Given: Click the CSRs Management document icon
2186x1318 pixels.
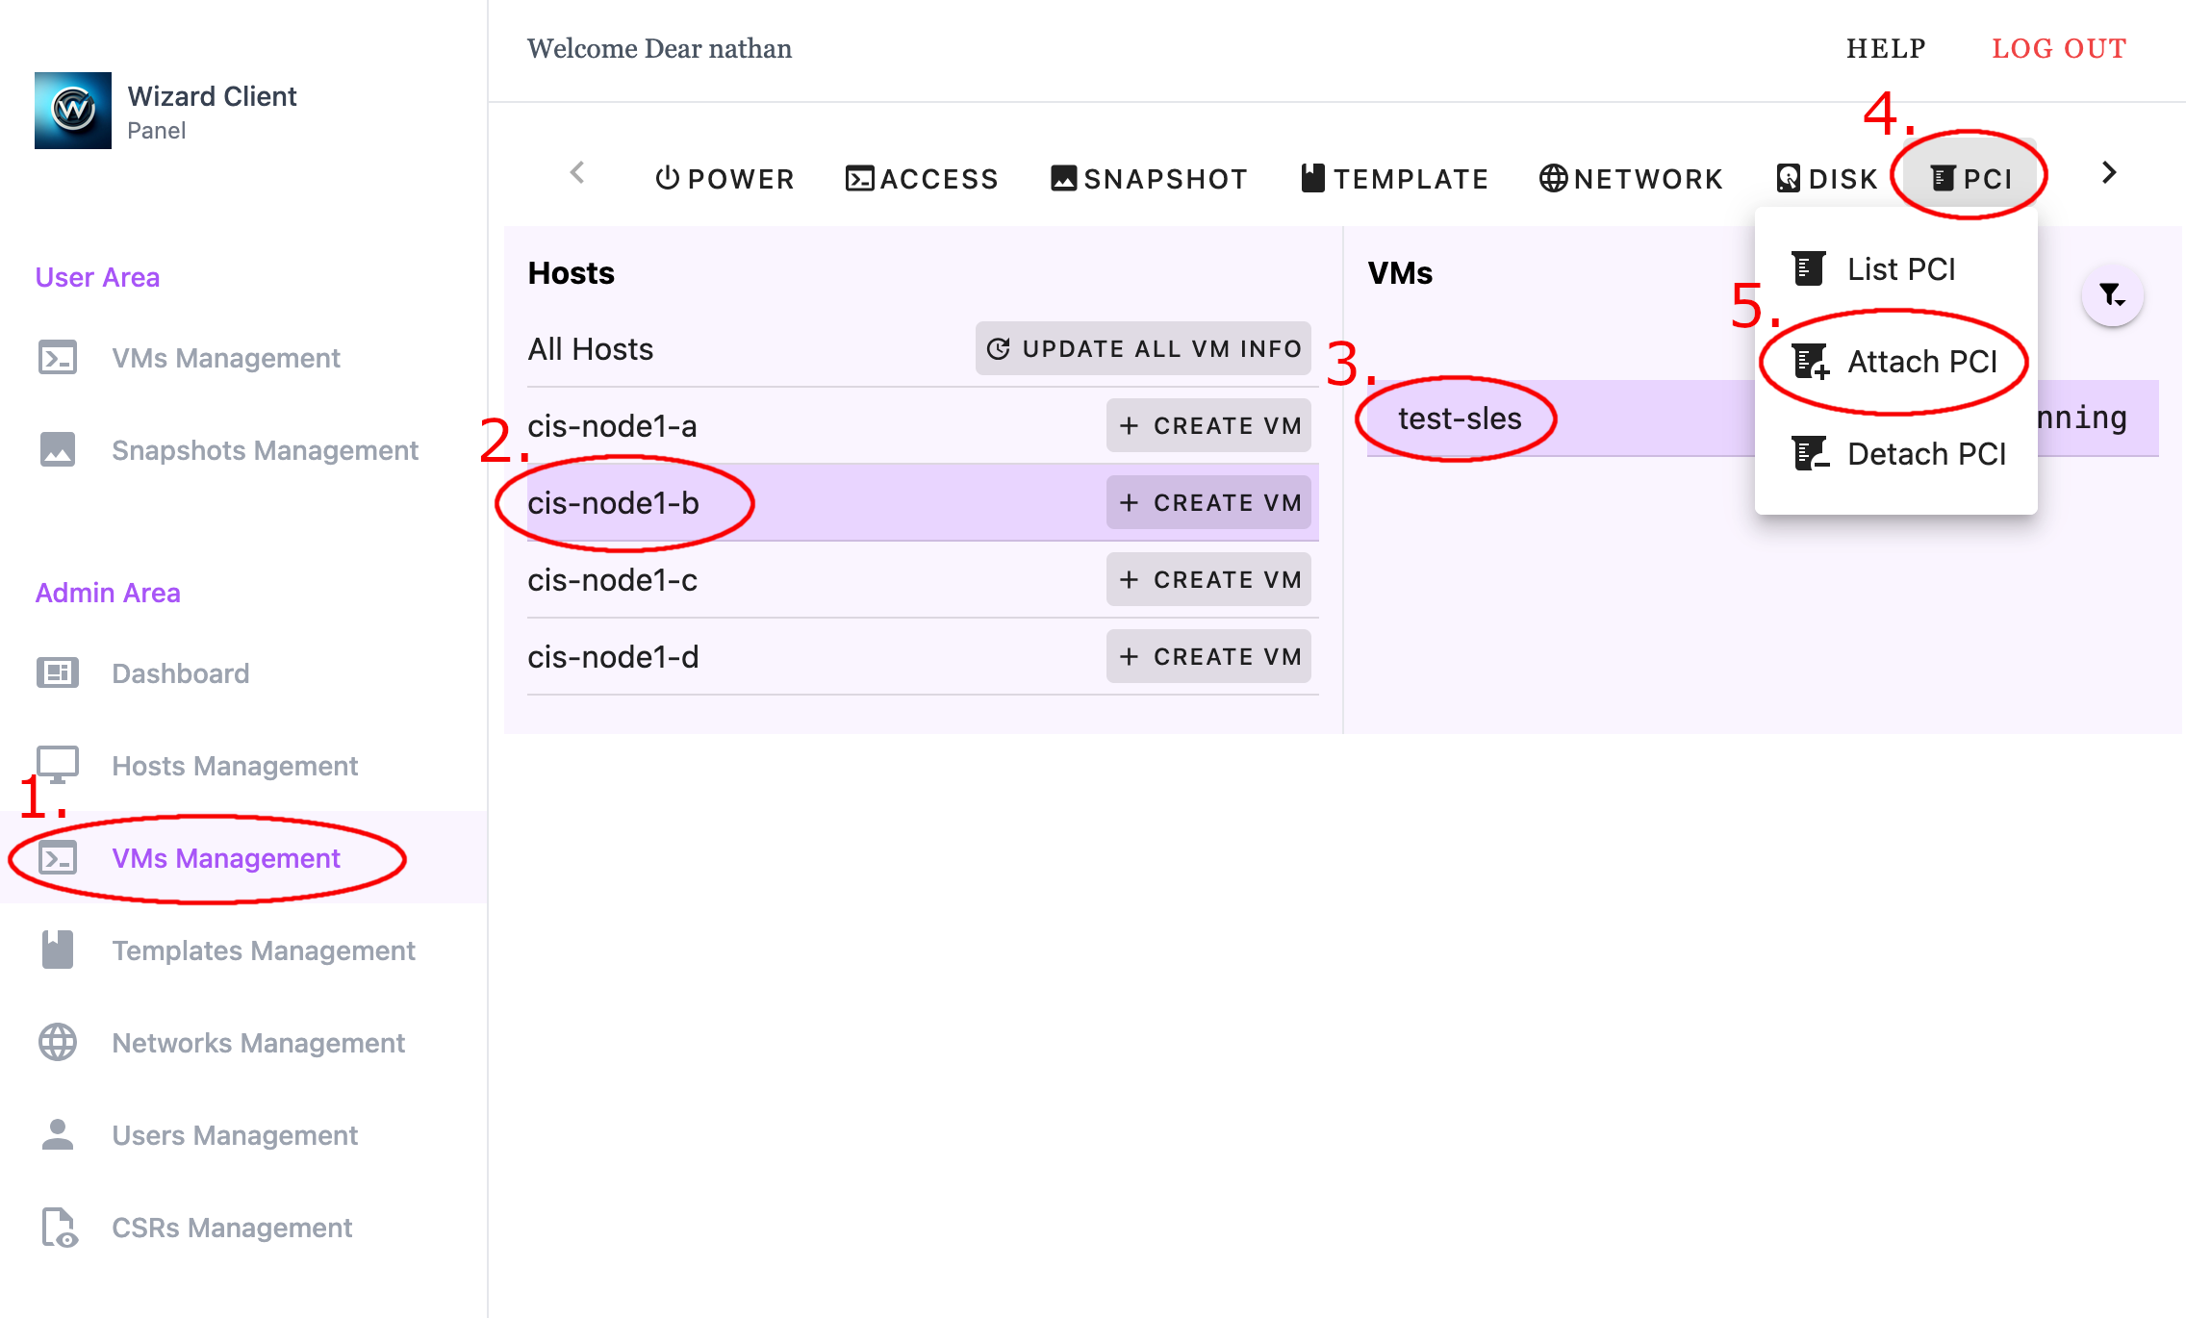Looking at the screenshot, I should pos(58,1227).
